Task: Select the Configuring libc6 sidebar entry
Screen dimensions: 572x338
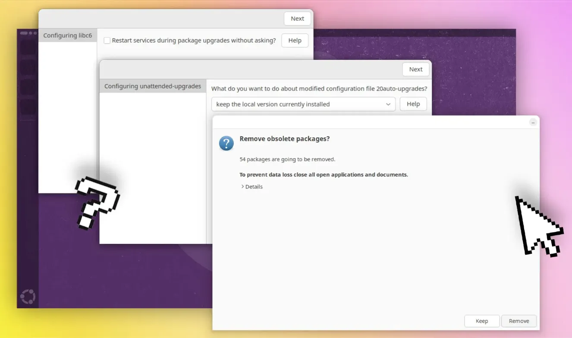Action: point(68,35)
